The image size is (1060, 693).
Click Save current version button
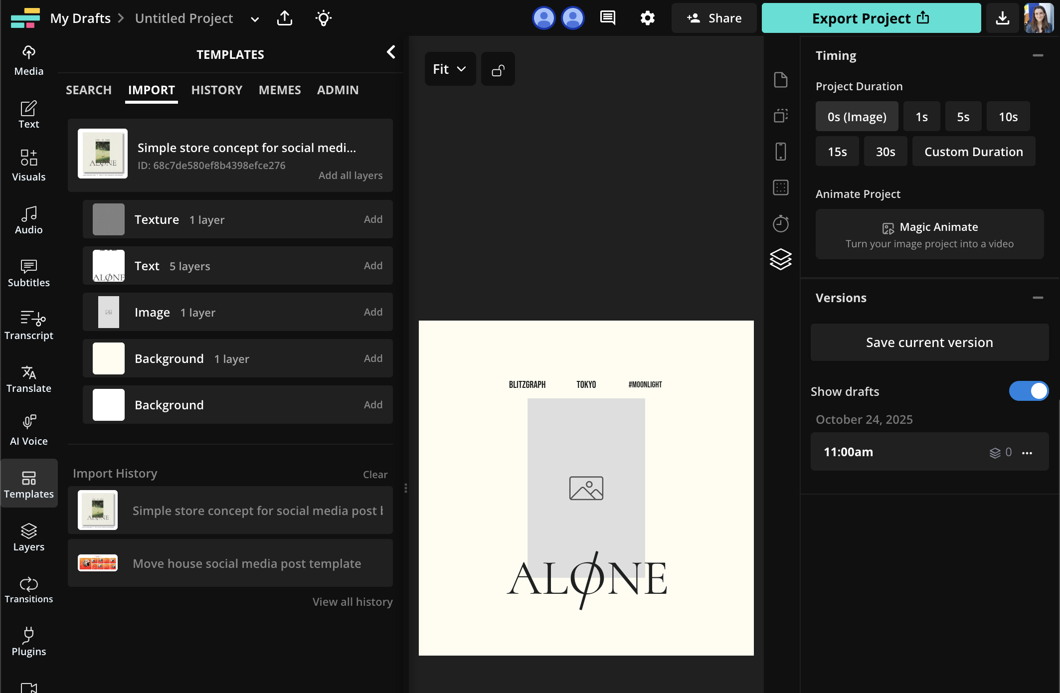[929, 343]
